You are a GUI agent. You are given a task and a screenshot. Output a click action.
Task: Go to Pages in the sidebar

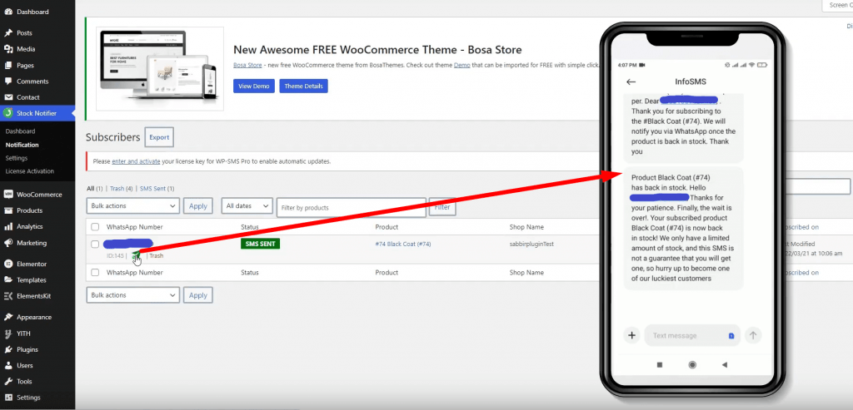25,65
